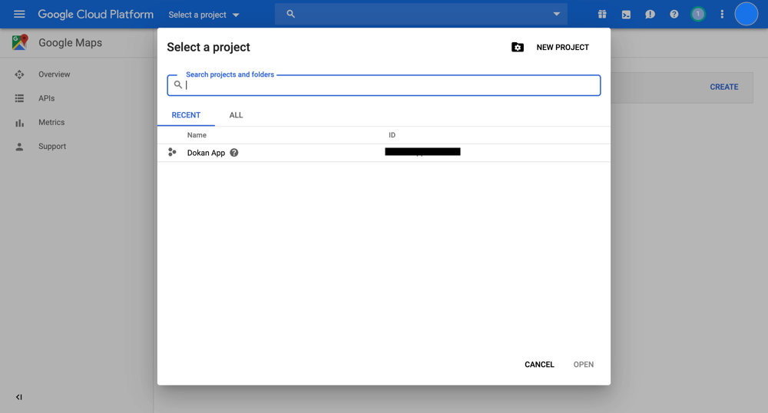Click the Support person icon
The image size is (768, 413).
pos(19,147)
